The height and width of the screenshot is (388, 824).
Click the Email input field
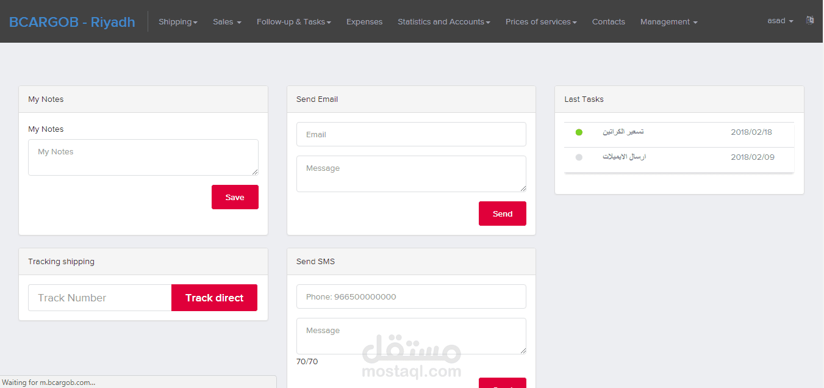coord(411,134)
